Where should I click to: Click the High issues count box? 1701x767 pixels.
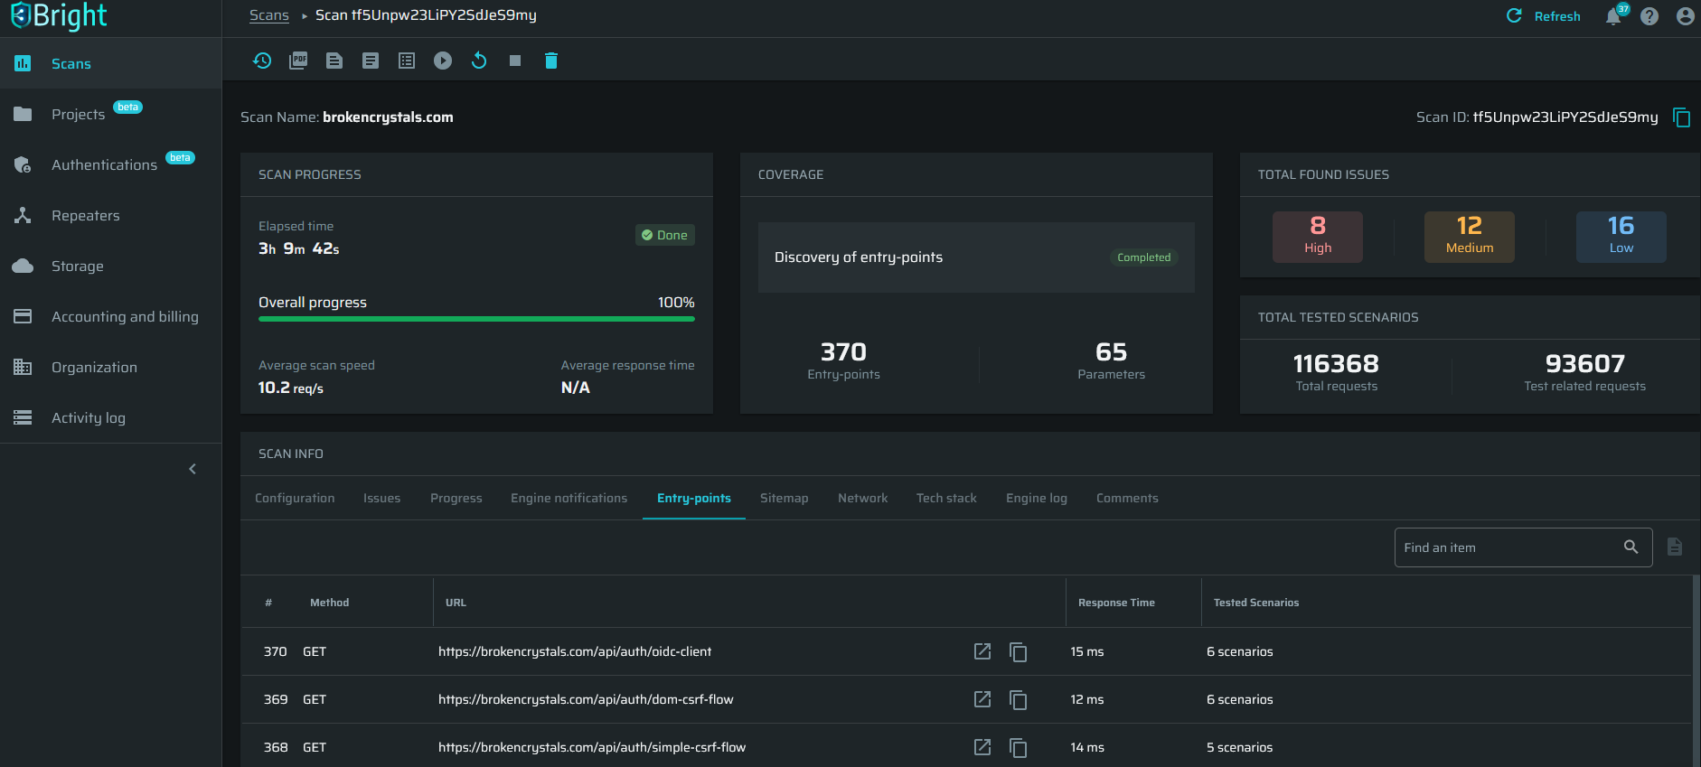click(1317, 237)
